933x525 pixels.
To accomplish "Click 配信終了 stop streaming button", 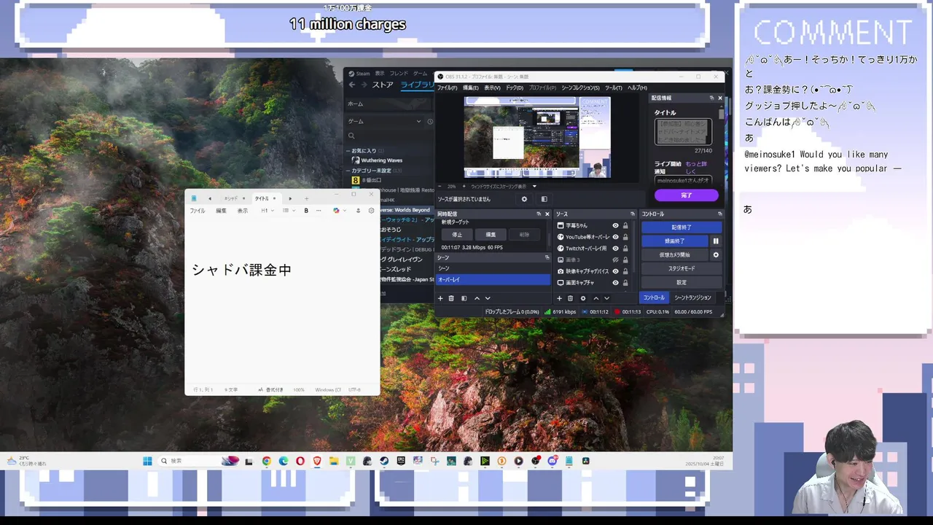I will pyautogui.click(x=682, y=227).
